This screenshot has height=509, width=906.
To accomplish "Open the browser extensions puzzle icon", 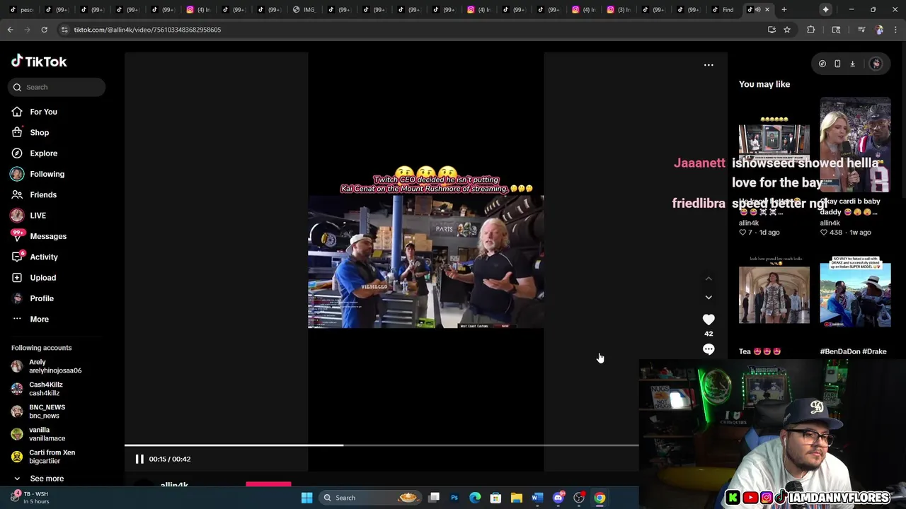I will point(811,30).
